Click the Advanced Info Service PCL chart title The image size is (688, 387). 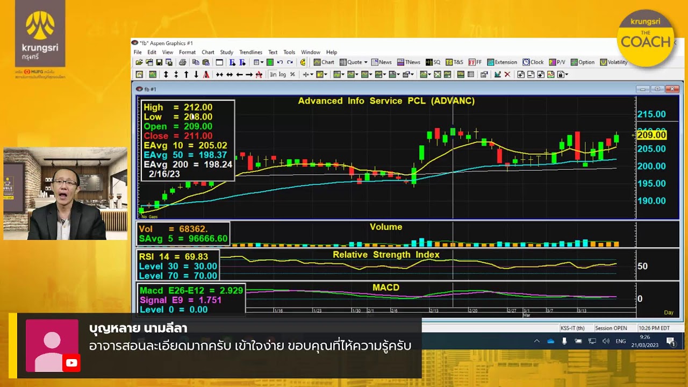tap(386, 101)
